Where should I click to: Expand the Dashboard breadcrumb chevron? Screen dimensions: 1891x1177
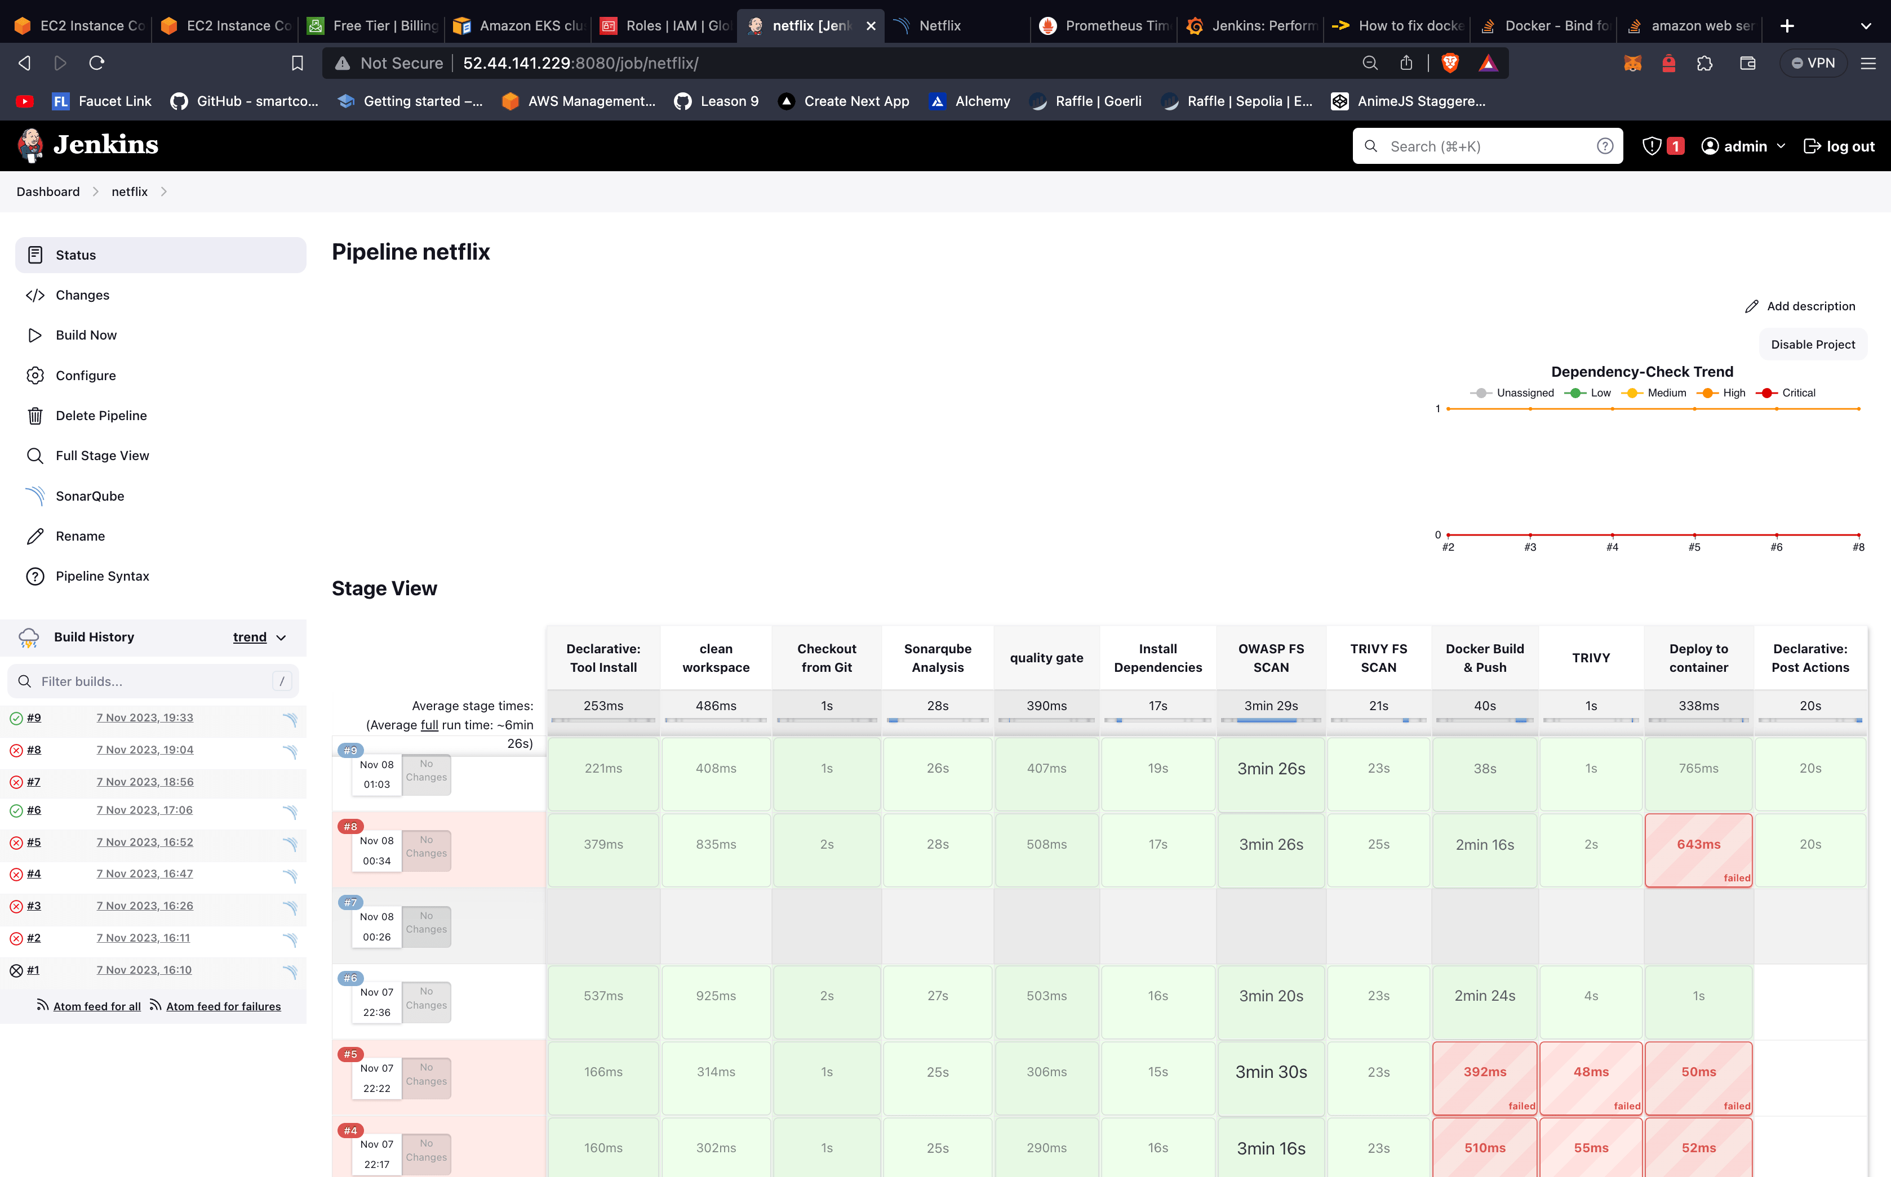(96, 192)
